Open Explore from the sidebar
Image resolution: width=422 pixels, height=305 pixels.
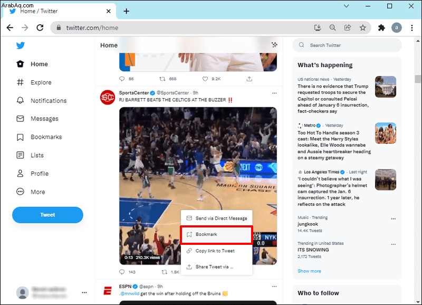click(34, 82)
